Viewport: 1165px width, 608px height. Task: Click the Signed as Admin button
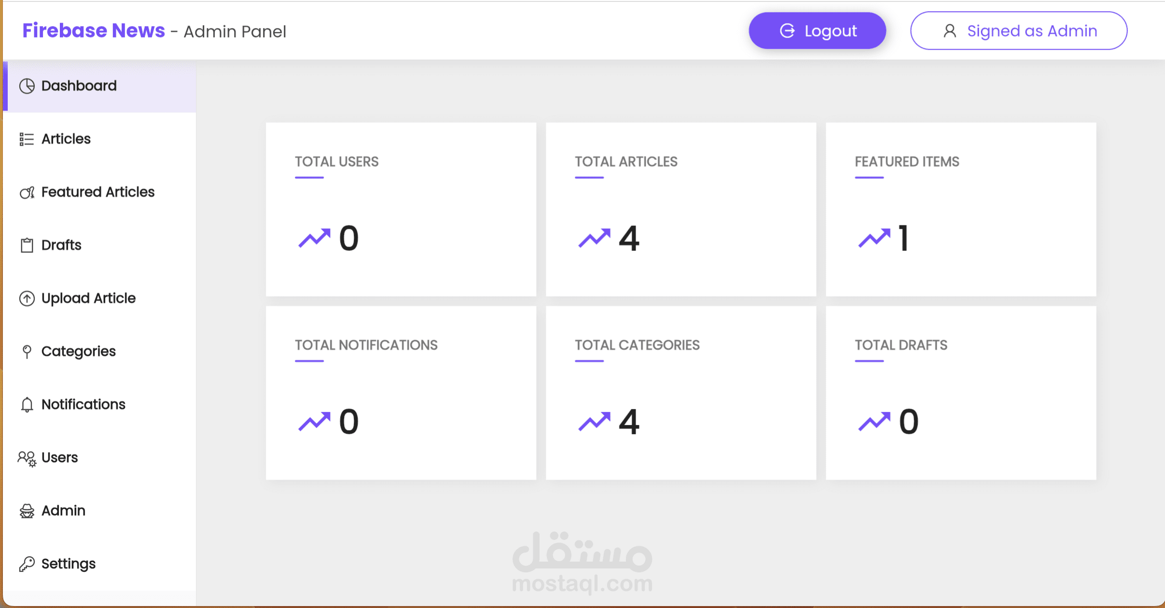[1018, 31]
